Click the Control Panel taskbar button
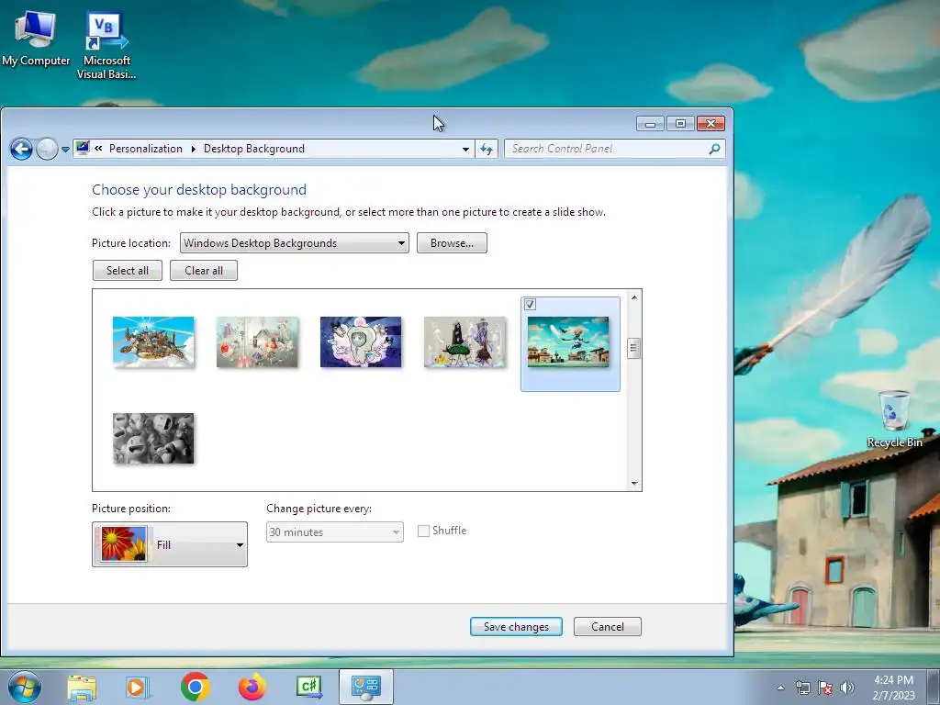 pos(366,687)
